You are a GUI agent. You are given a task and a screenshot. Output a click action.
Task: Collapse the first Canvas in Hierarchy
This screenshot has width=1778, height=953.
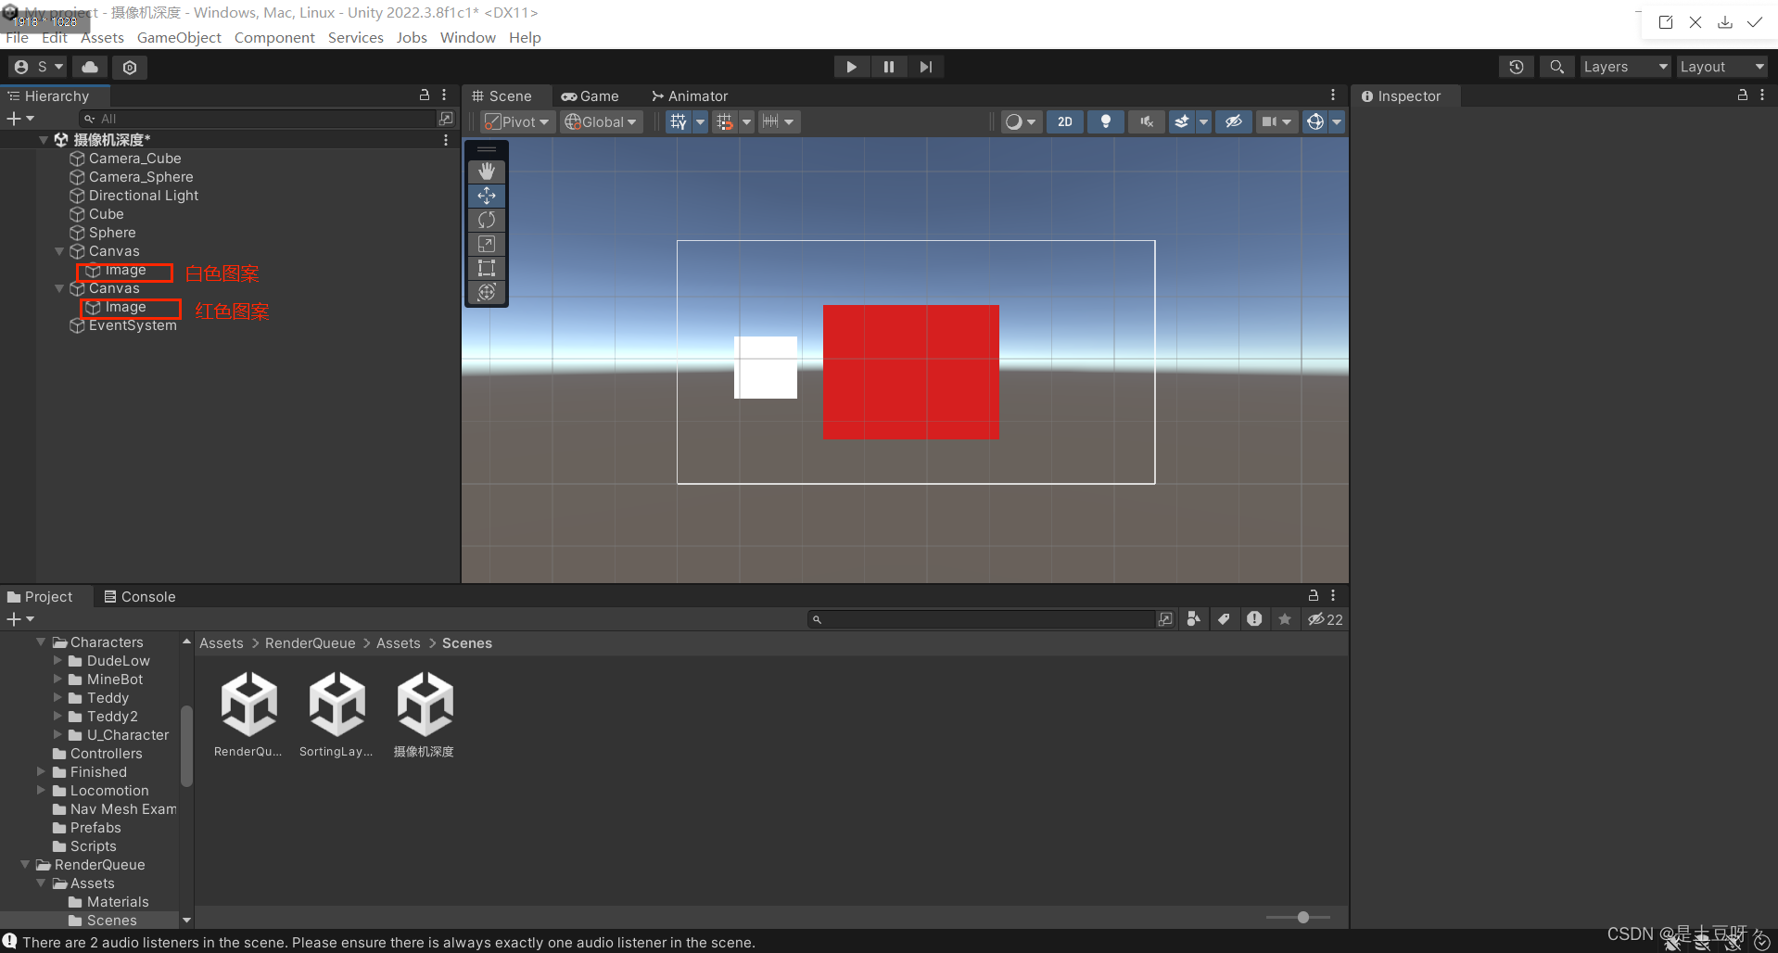58,251
